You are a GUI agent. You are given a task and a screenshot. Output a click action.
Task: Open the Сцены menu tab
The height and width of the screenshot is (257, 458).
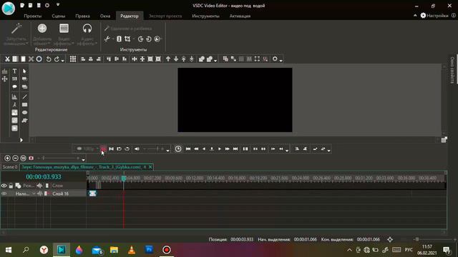pos(59,16)
